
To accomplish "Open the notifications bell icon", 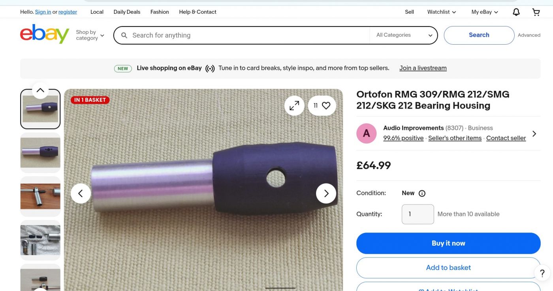I will click(516, 12).
